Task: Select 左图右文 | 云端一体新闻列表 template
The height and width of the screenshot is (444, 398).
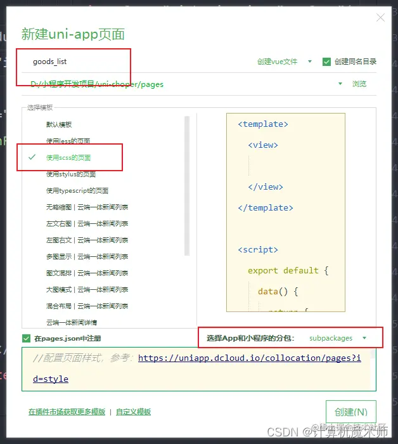Action: coord(87,240)
